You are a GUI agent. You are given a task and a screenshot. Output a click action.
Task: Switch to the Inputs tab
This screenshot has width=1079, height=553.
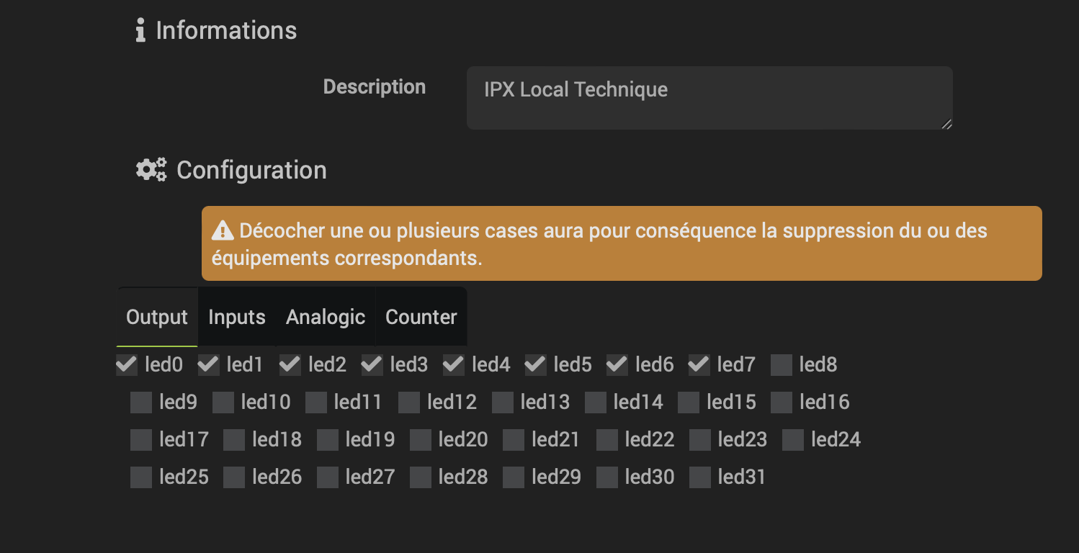pos(236,316)
